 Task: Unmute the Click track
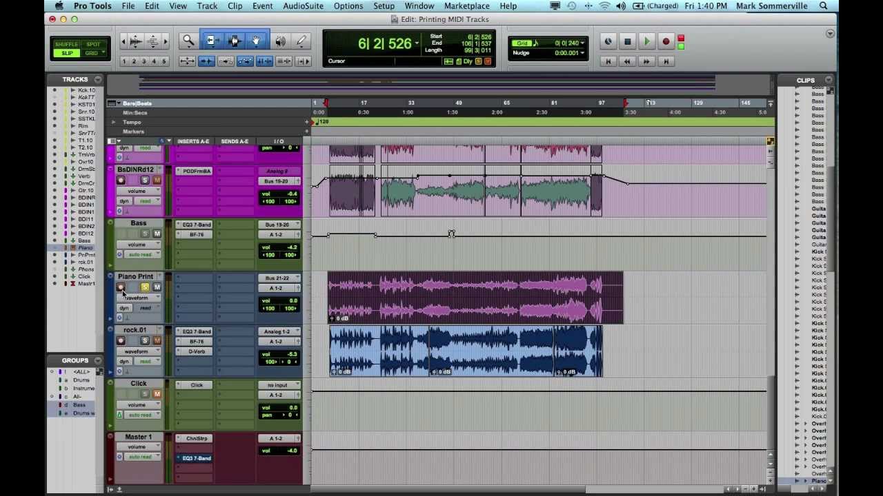point(157,394)
